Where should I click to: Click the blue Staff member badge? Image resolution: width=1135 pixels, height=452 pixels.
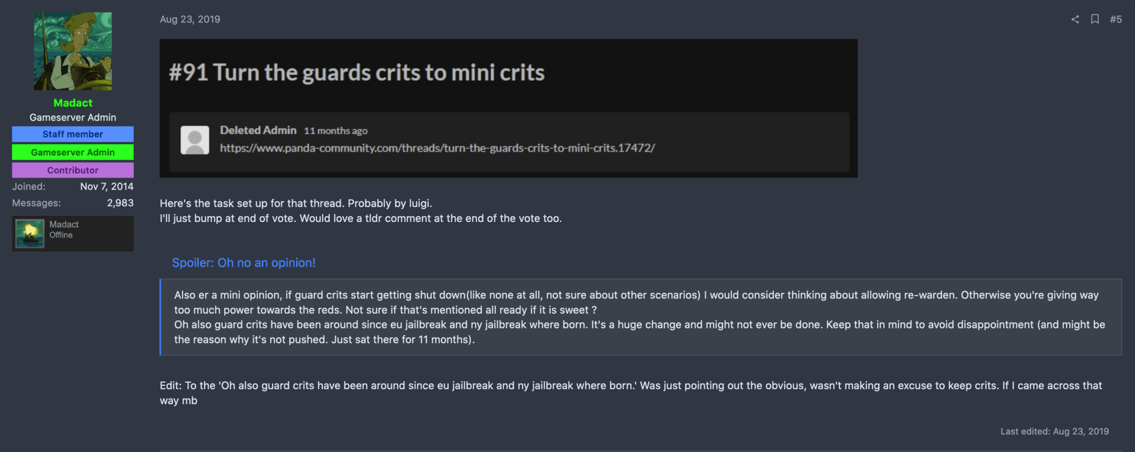[73, 134]
